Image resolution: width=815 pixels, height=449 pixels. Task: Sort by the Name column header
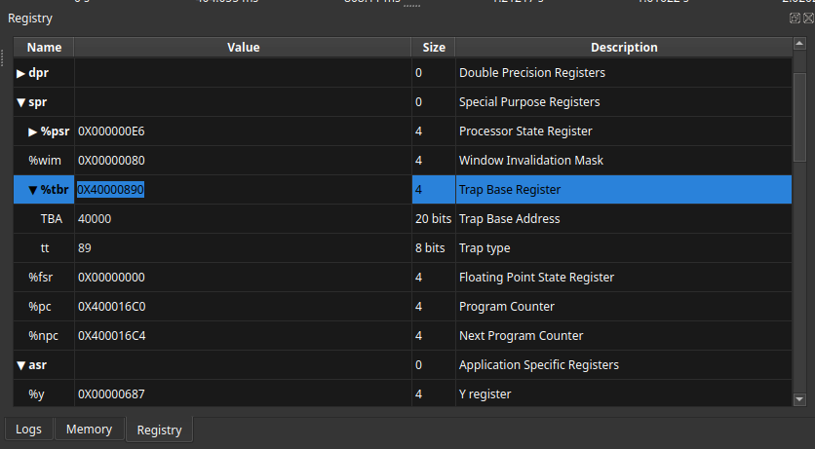click(x=44, y=47)
